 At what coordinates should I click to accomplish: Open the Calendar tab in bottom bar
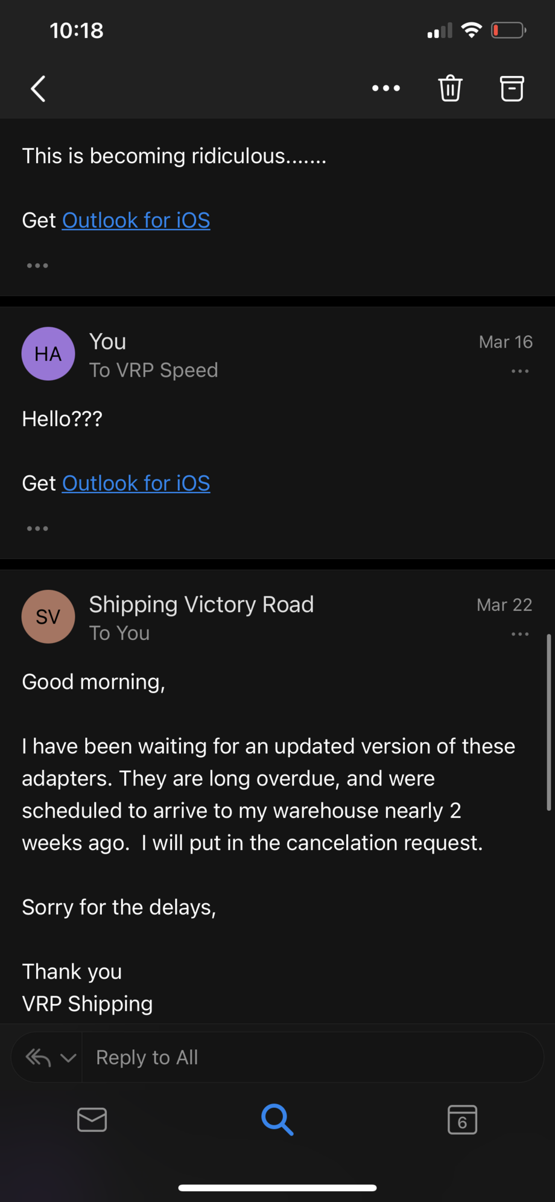[x=462, y=1120]
